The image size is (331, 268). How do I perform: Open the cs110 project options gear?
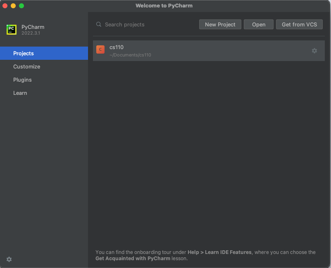pyautogui.click(x=314, y=51)
